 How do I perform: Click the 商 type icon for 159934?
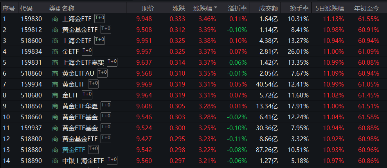(x=55, y=84)
